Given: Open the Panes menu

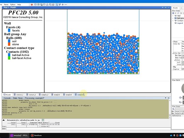Looking at the screenshot, I should click(6, 5).
